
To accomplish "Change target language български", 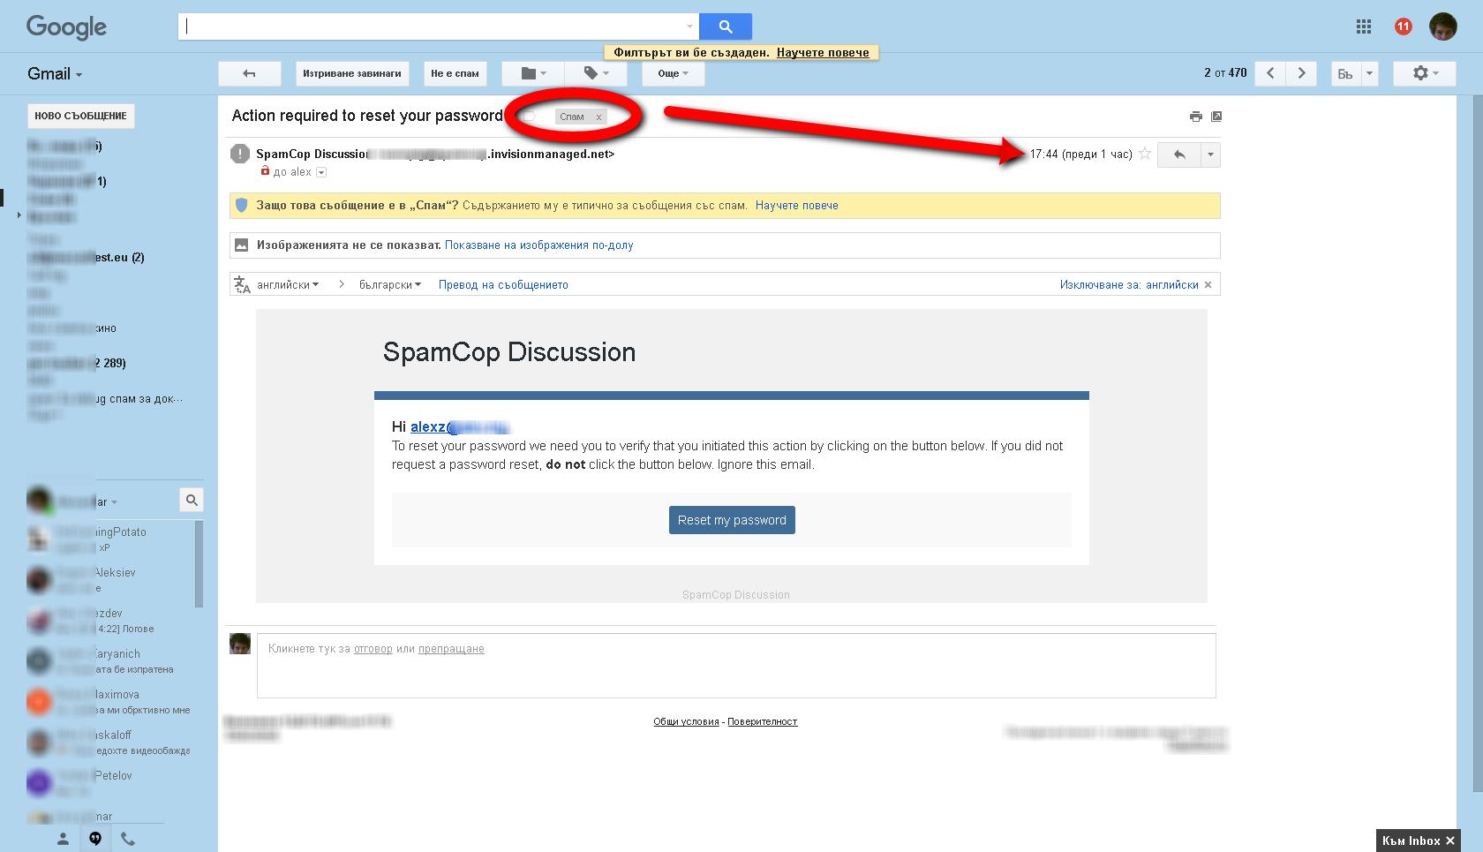I will 390,284.
